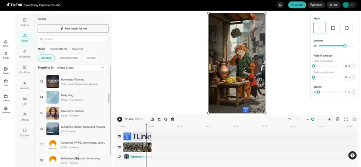361x167 pixels.
Task: Mute the volume with speaker icon
Action: [x=315, y=46]
